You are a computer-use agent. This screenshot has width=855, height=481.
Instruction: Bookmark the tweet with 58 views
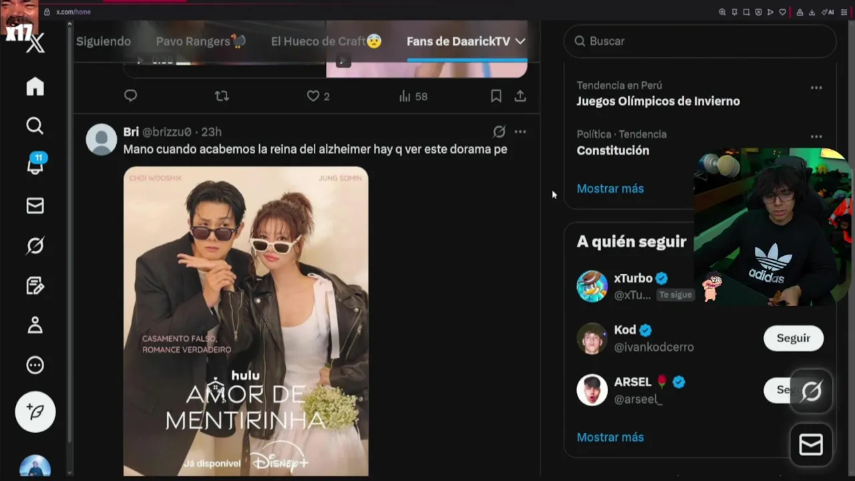tap(496, 96)
